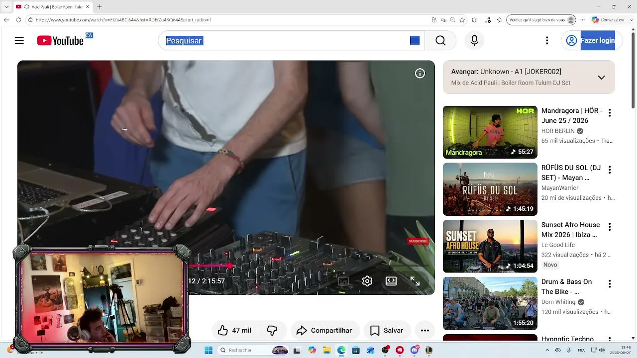
Task: Open Discord from the taskbar
Action: pos(415,351)
